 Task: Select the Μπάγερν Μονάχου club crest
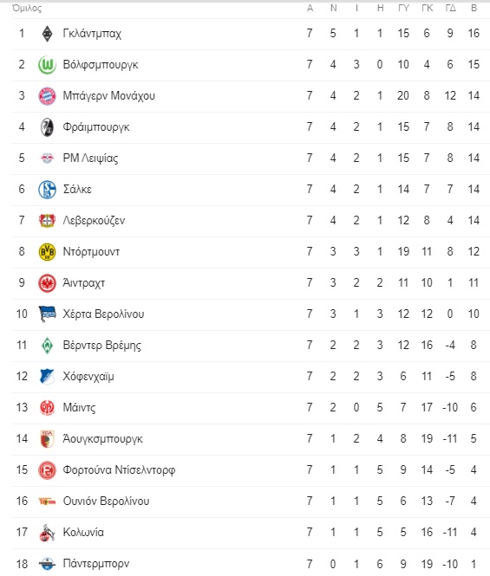(47, 96)
